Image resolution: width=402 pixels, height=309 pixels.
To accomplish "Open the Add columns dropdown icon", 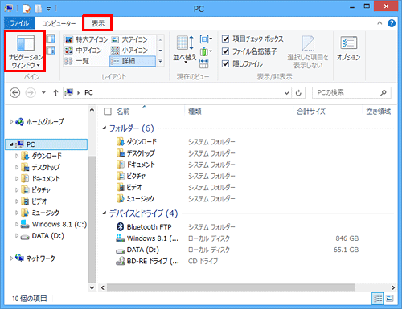I will point(206,51).
